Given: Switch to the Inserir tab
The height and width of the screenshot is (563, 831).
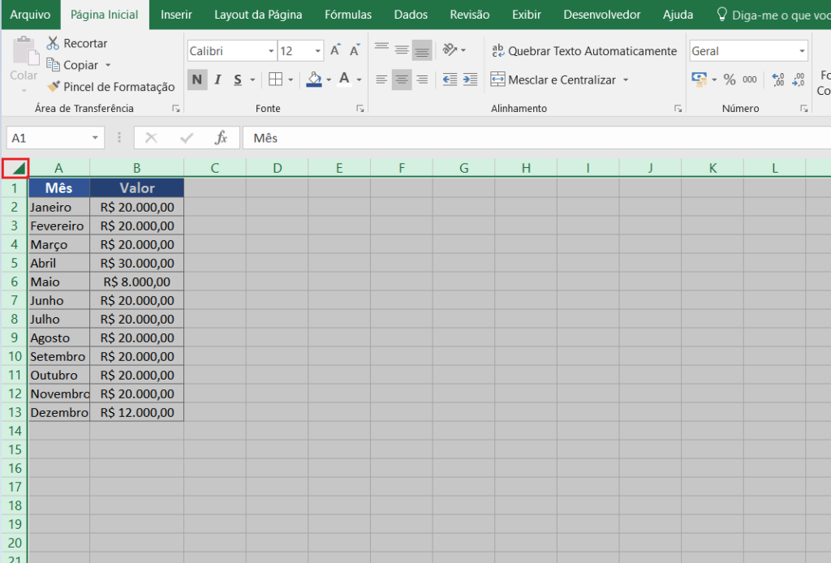Looking at the screenshot, I should click(x=176, y=15).
